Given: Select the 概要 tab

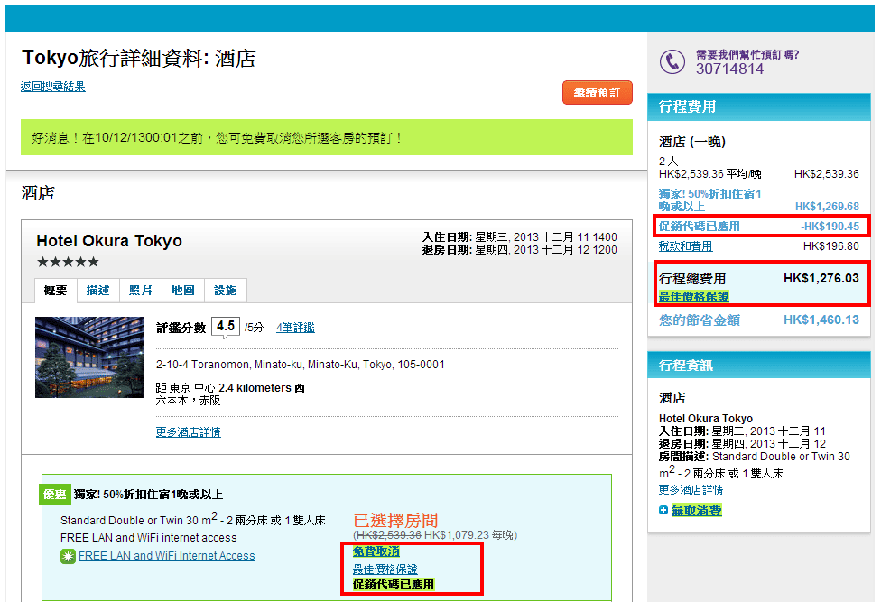Looking at the screenshot, I should [x=55, y=290].
